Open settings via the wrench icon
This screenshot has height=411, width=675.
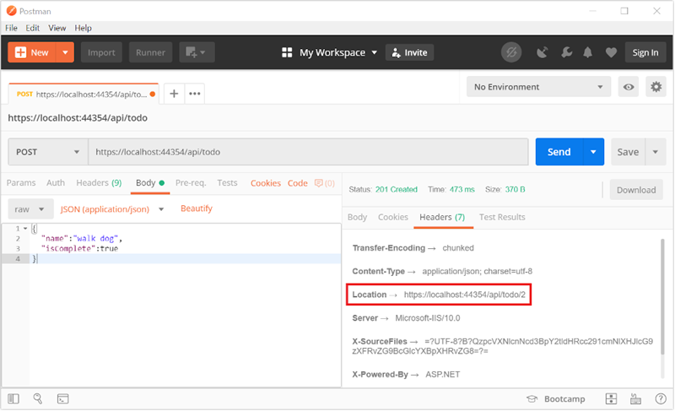coord(564,52)
